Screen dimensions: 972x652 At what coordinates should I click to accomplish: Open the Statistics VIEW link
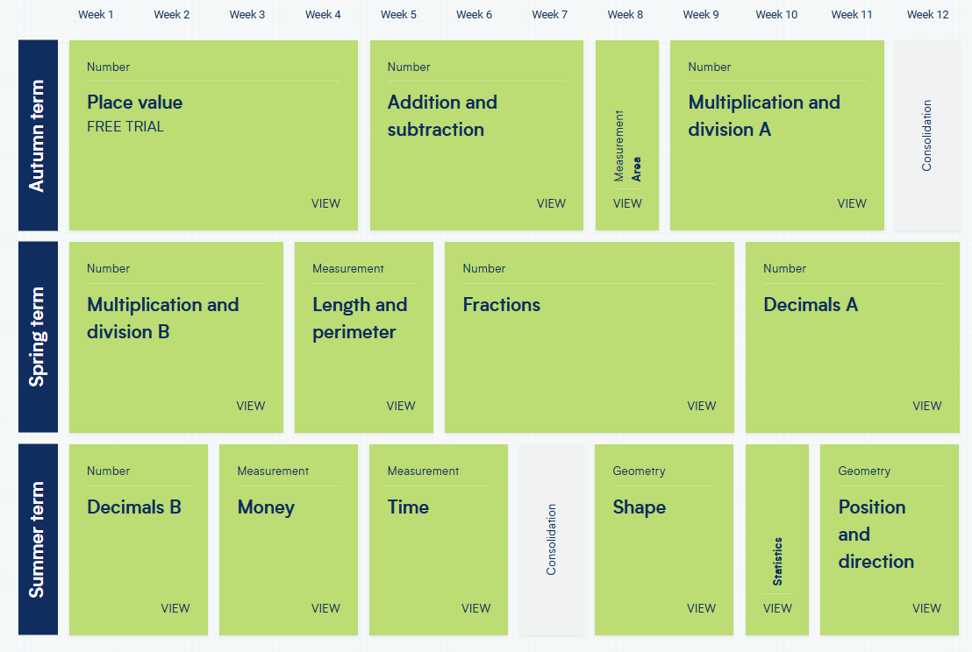point(777,609)
